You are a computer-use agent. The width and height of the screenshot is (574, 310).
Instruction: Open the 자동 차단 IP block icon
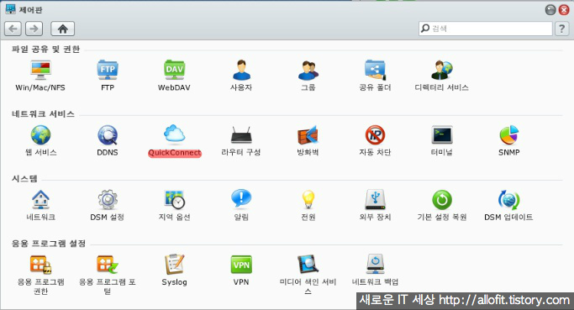[375, 135]
